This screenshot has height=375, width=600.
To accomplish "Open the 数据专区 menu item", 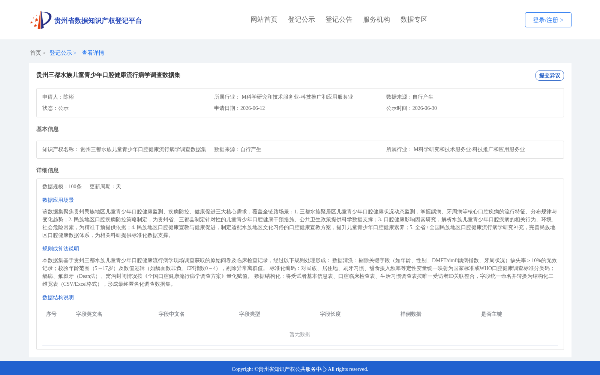I will point(414,19).
